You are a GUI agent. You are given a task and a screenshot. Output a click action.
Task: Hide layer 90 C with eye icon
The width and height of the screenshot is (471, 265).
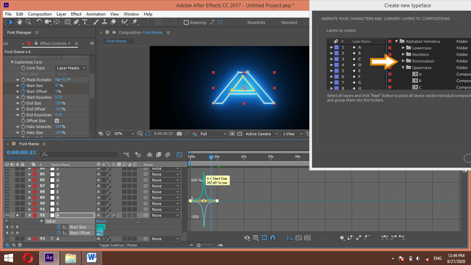[x=7, y=204]
